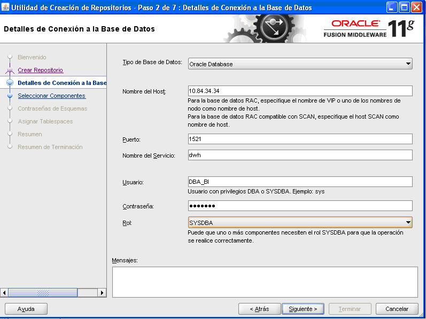Click the Tipo de Base de Datos label

coord(152,62)
